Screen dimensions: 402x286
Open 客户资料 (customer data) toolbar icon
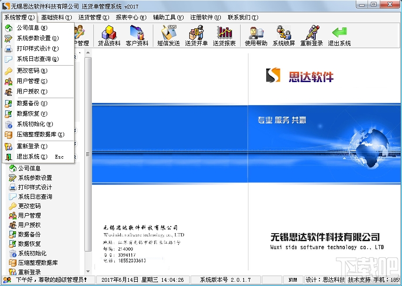138,34
